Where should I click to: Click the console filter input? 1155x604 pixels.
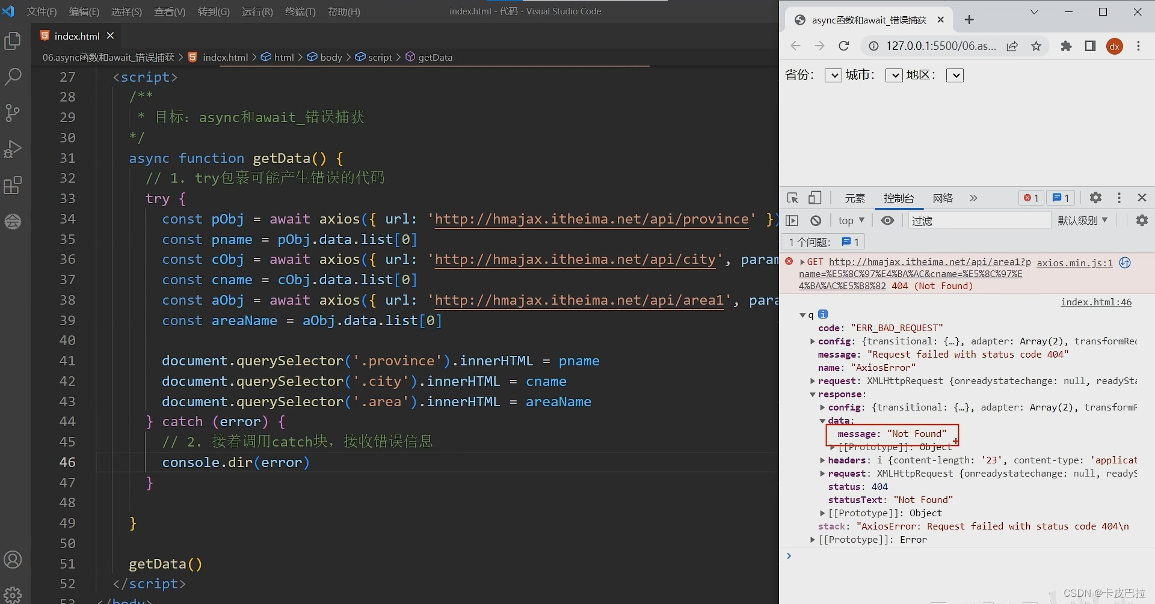[979, 221]
